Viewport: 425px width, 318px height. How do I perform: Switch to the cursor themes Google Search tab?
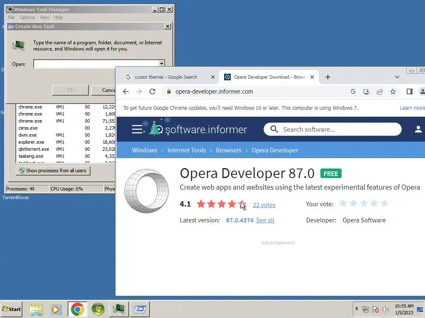click(x=166, y=77)
